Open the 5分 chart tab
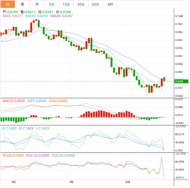Image resolution: width=190 pixels, height=188 pixels. pyautogui.click(x=52, y=4)
